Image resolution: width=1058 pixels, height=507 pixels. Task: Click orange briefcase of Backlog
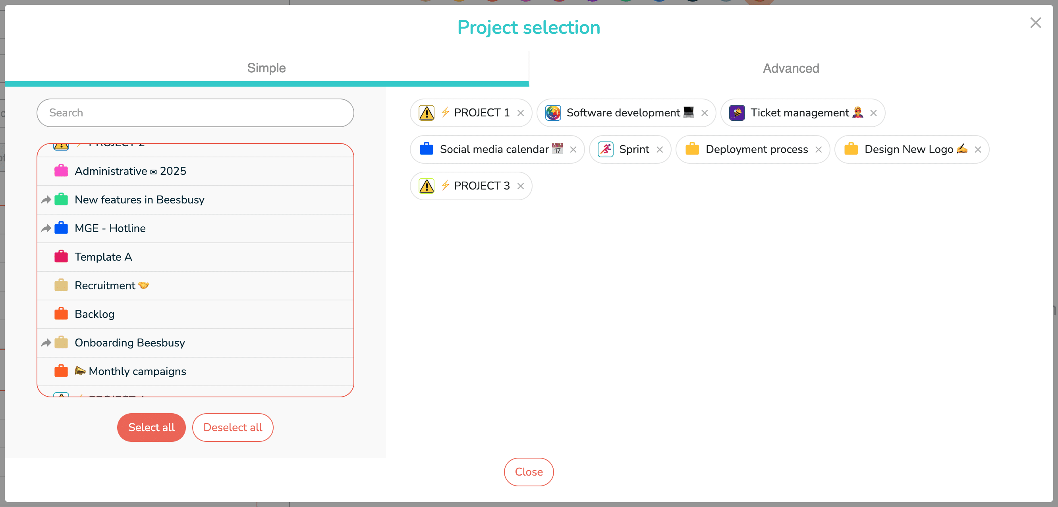[61, 313]
